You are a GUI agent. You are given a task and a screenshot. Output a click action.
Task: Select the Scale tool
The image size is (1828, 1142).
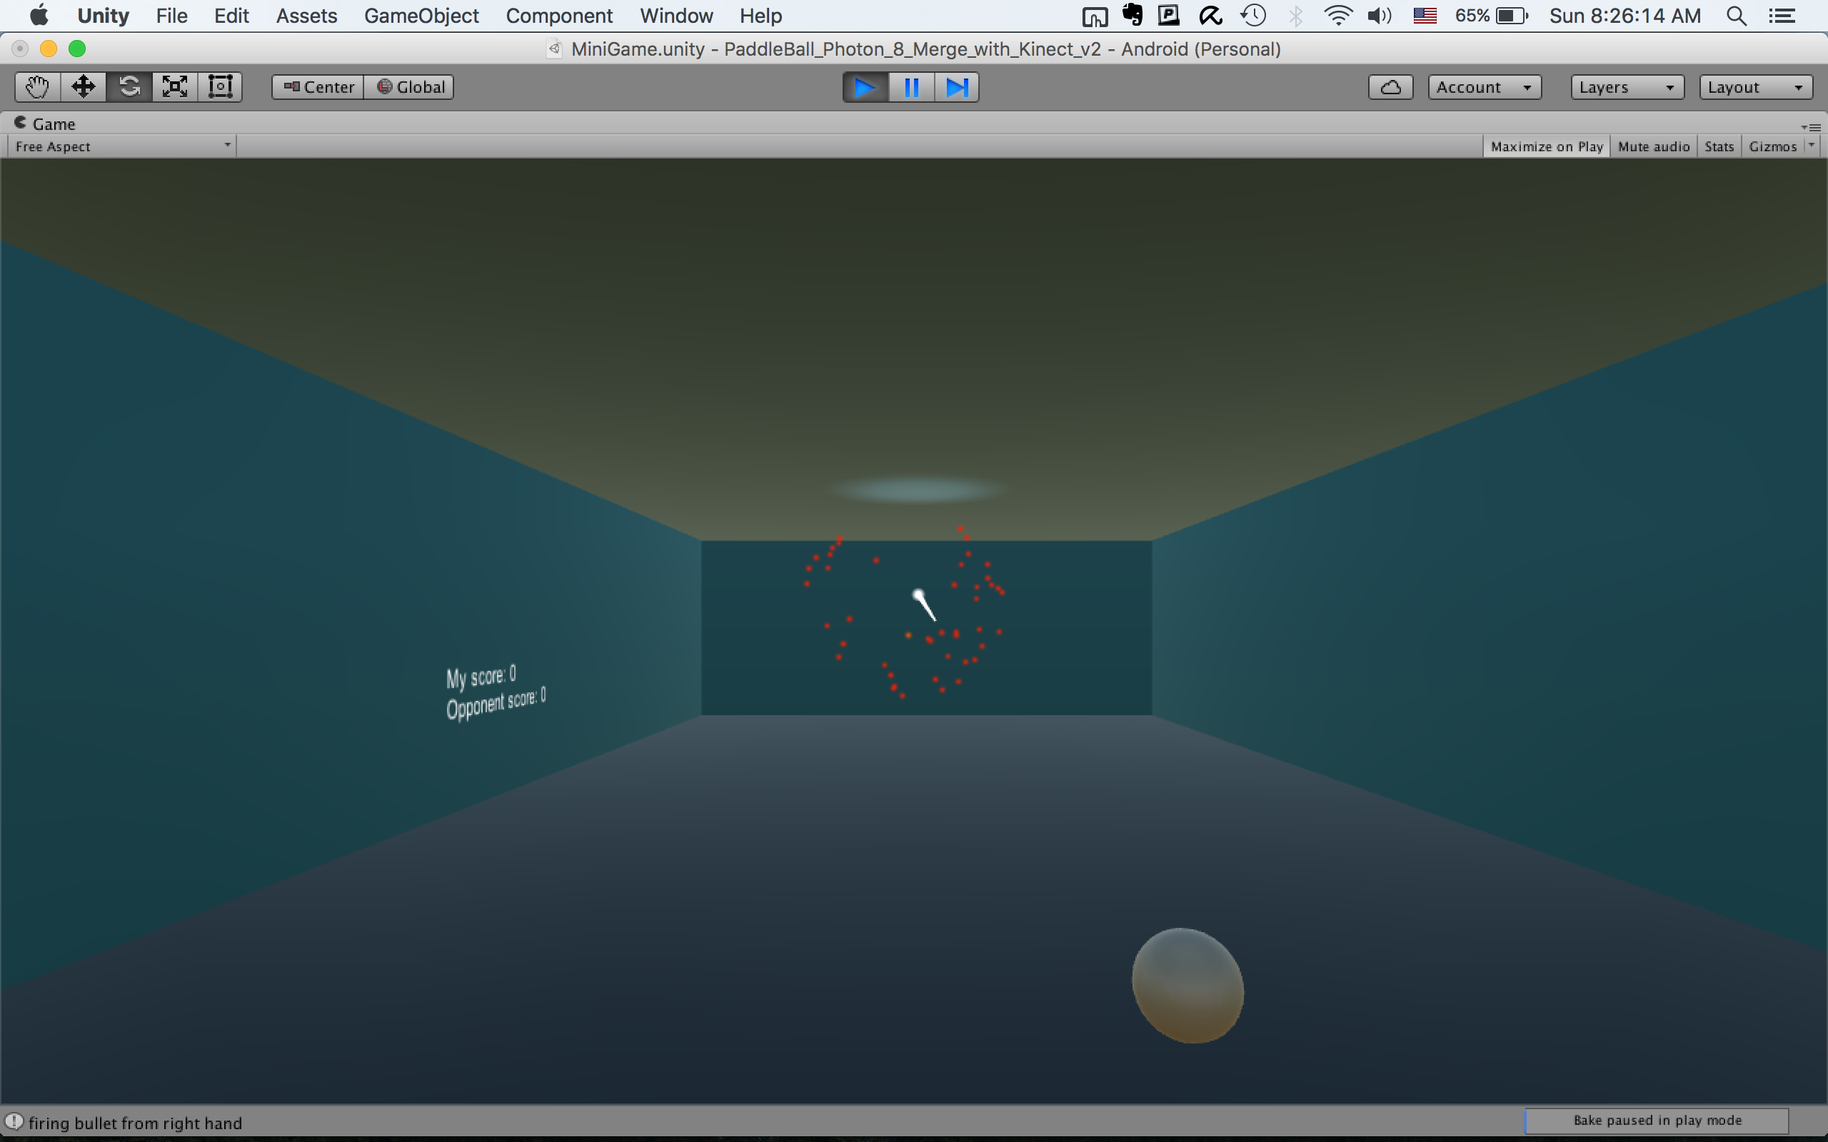(174, 87)
